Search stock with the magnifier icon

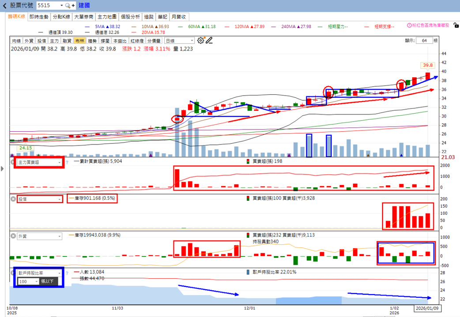pyautogui.click(x=68, y=5)
